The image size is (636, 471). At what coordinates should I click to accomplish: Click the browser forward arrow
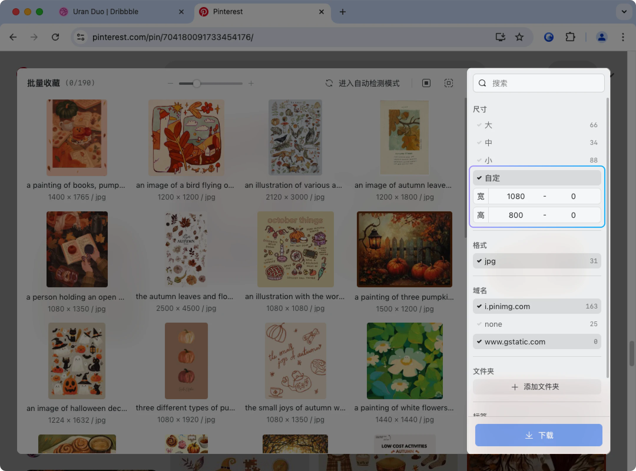tap(34, 37)
